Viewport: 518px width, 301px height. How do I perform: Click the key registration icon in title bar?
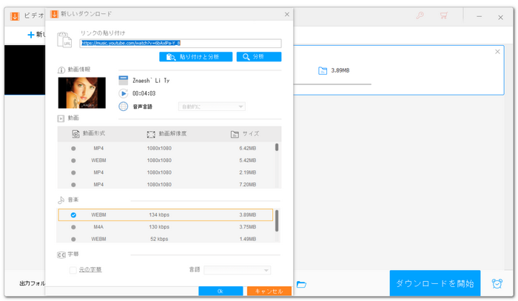pos(420,15)
